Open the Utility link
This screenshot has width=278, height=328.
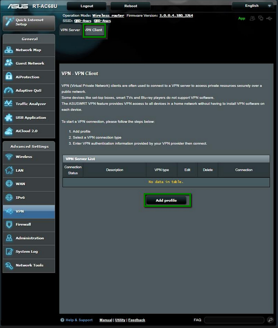pos(120,320)
